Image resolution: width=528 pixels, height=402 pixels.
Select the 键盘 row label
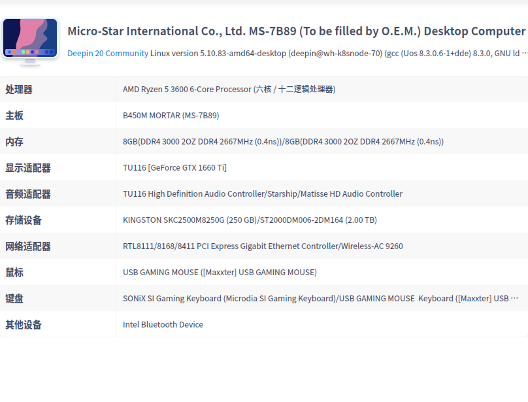[x=14, y=299]
